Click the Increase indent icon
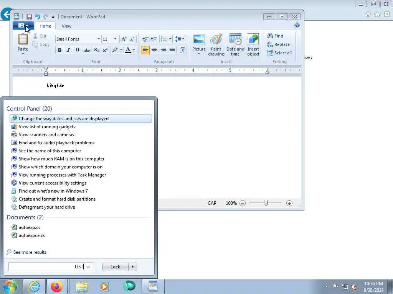The image size is (393, 294). click(154, 39)
